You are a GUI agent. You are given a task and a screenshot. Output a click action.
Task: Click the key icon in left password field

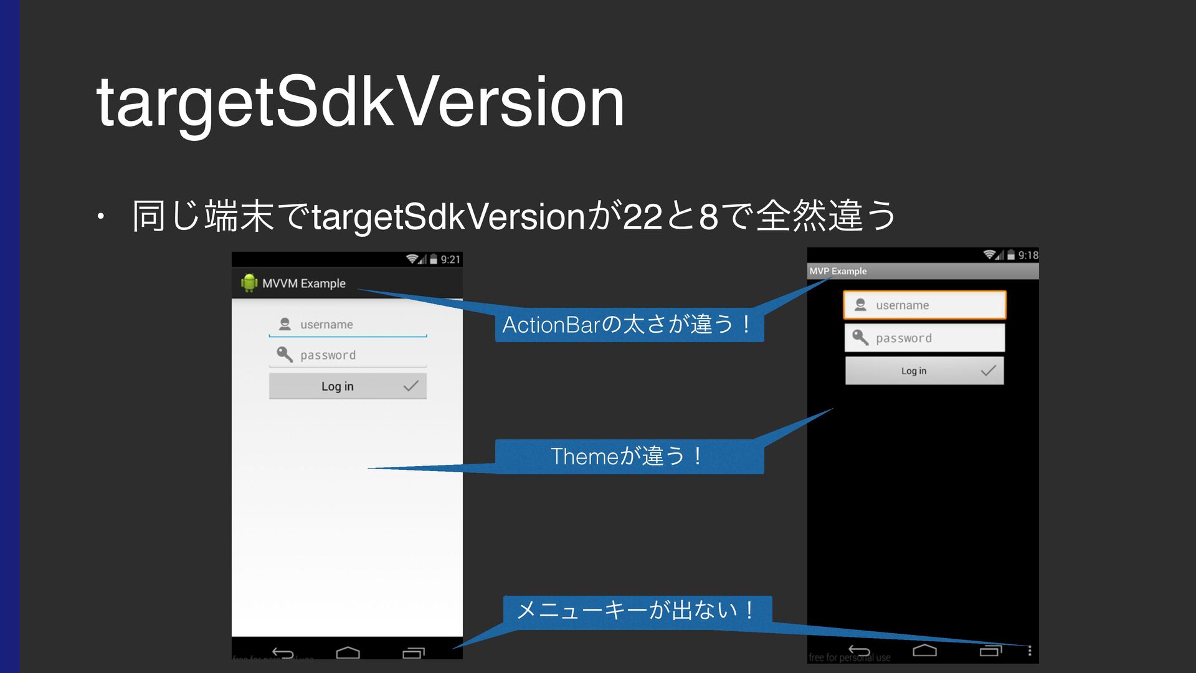(285, 355)
